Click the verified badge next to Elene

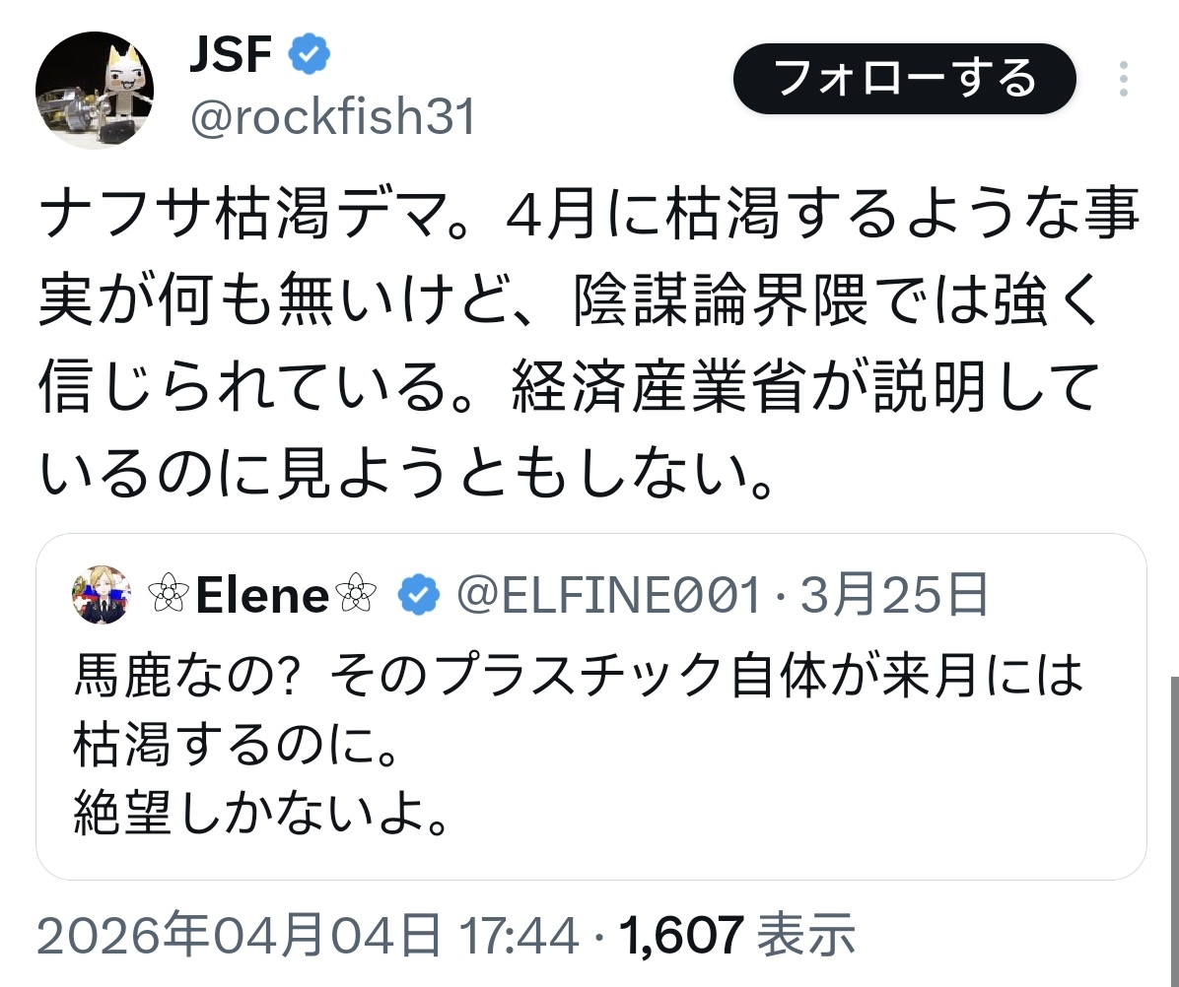click(419, 595)
